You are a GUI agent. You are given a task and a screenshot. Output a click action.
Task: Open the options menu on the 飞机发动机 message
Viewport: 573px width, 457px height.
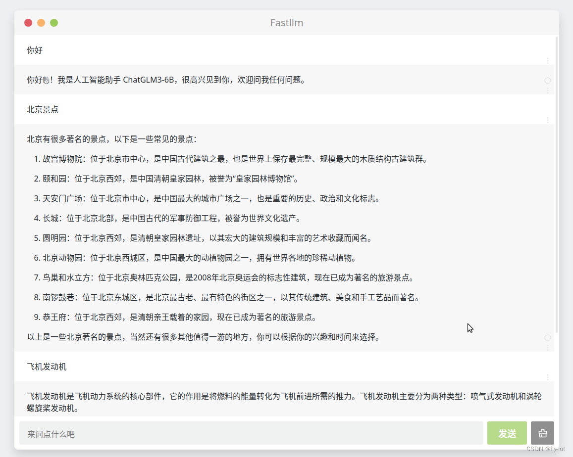(547, 377)
